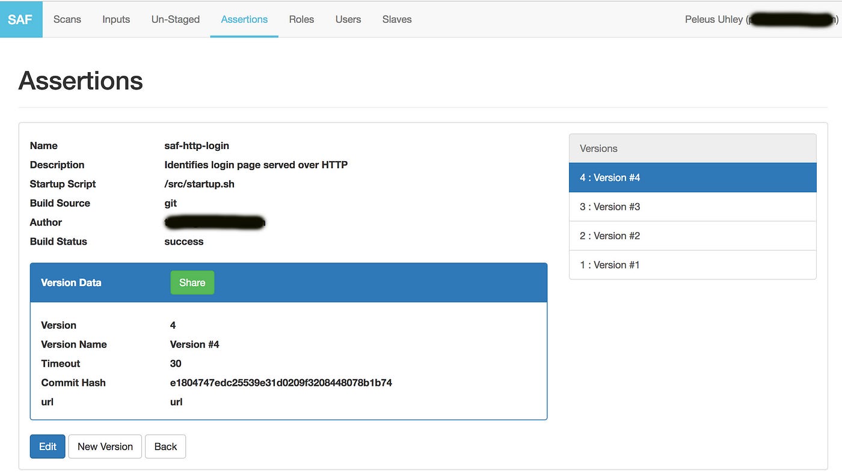842x476 pixels.
Task: Switch to Version #2
Action: (610, 236)
